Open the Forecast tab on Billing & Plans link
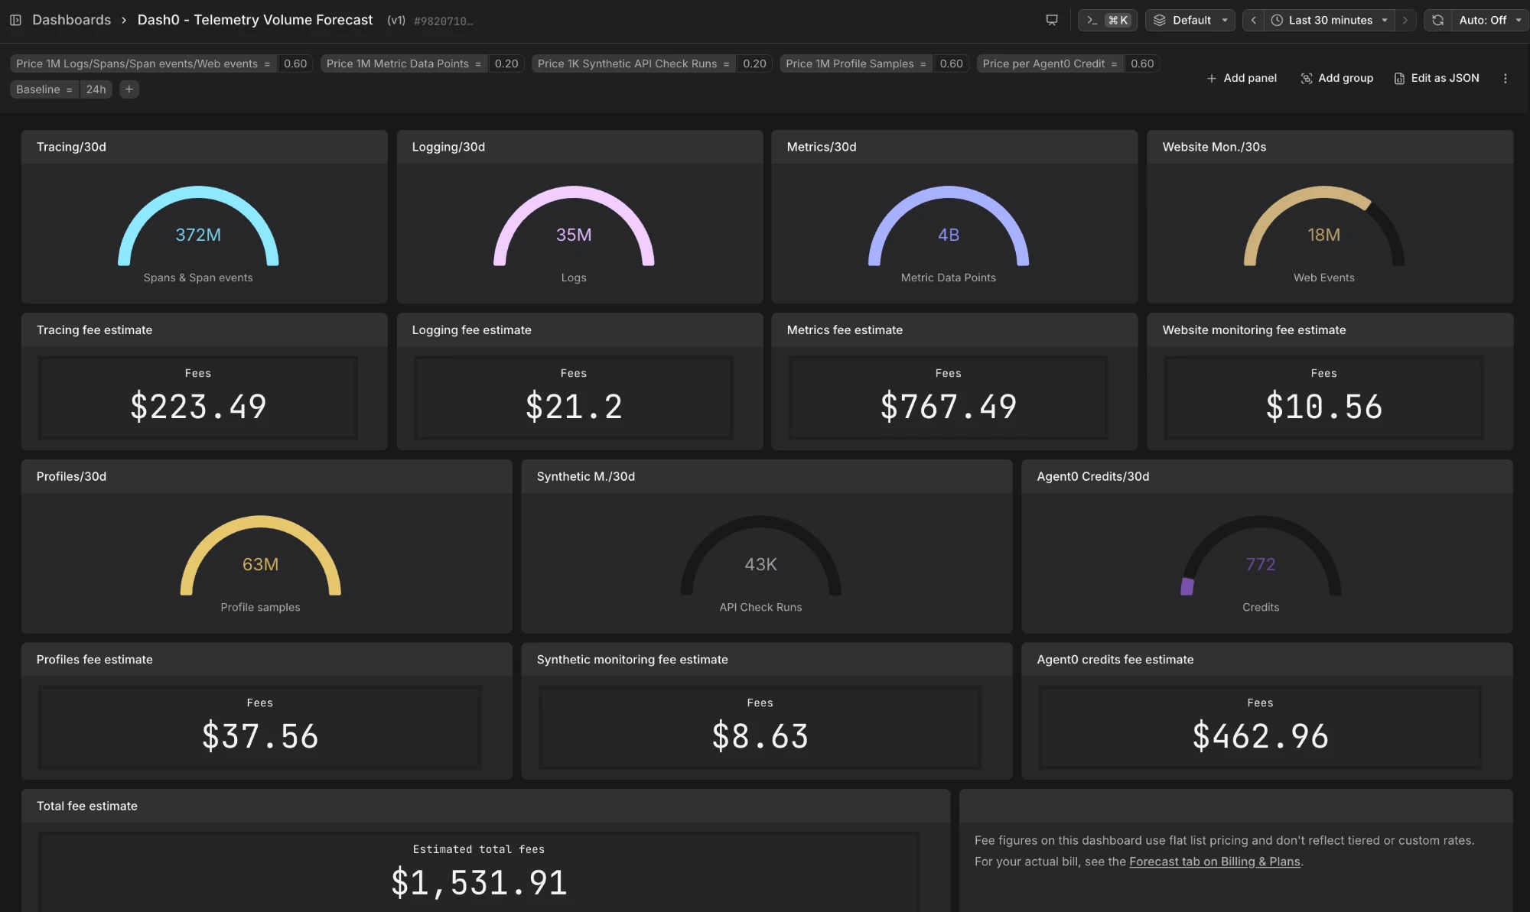Image resolution: width=1530 pixels, height=912 pixels. (x=1215, y=862)
